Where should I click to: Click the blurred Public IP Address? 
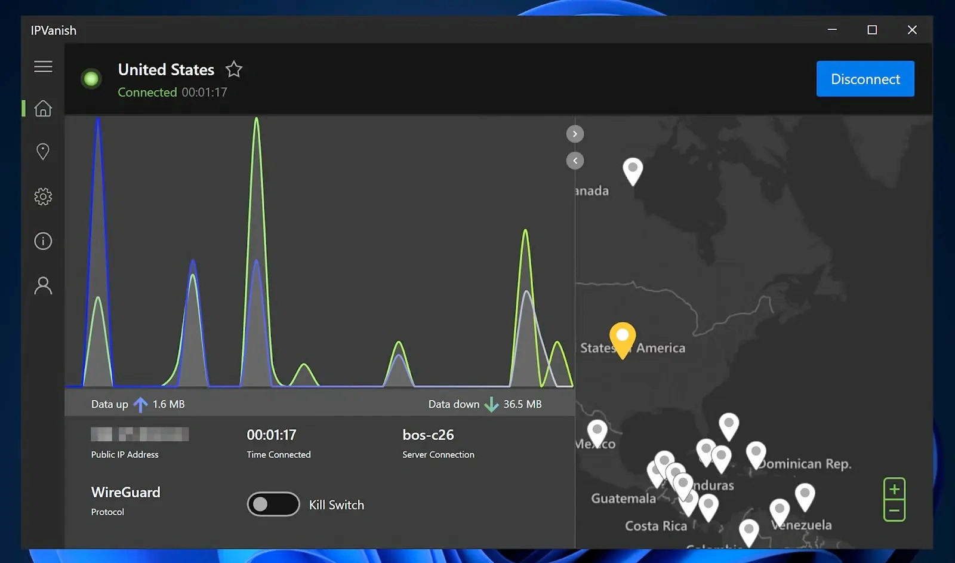140,435
